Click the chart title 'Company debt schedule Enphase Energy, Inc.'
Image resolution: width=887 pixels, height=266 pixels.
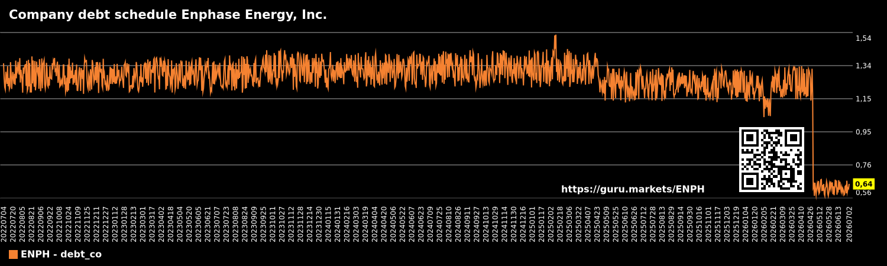click(x=168, y=15)
